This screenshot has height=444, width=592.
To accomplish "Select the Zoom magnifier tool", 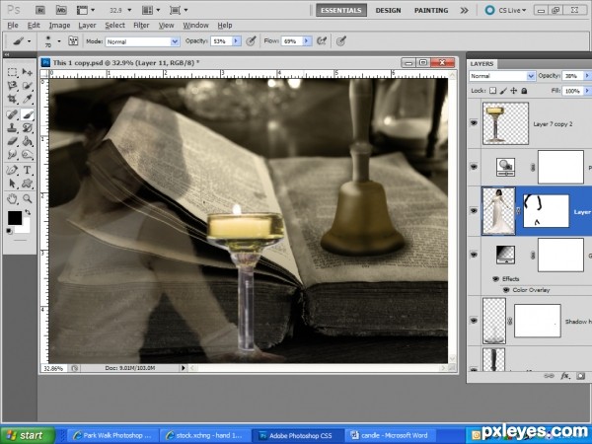I will click(x=28, y=198).
